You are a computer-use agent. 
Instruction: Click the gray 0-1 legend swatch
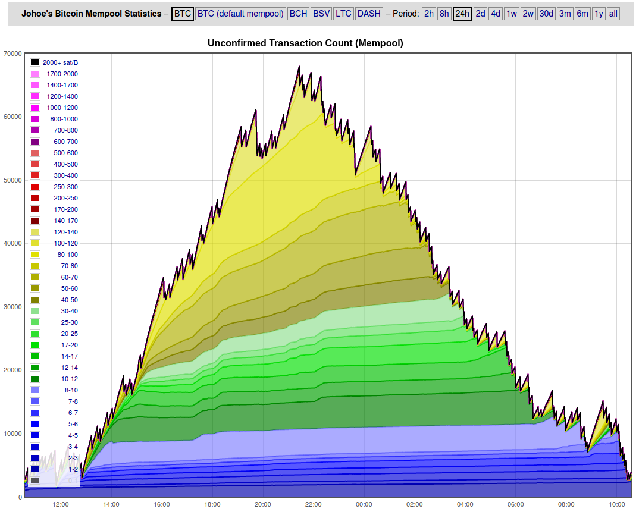pos(35,481)
